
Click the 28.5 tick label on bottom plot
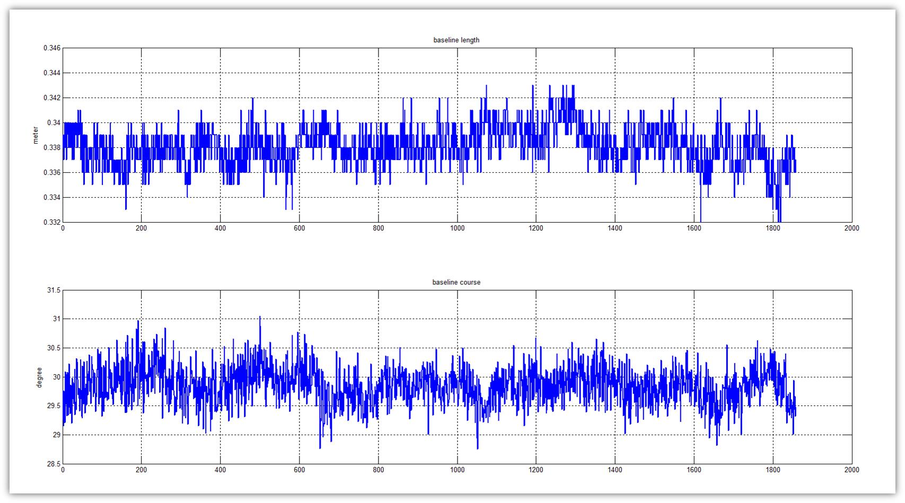click(55, 464)
